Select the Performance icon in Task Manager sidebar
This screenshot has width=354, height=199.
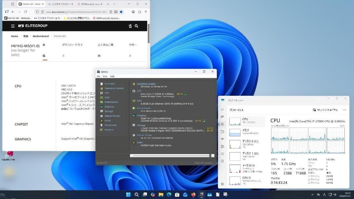click(x=223, y=125)
